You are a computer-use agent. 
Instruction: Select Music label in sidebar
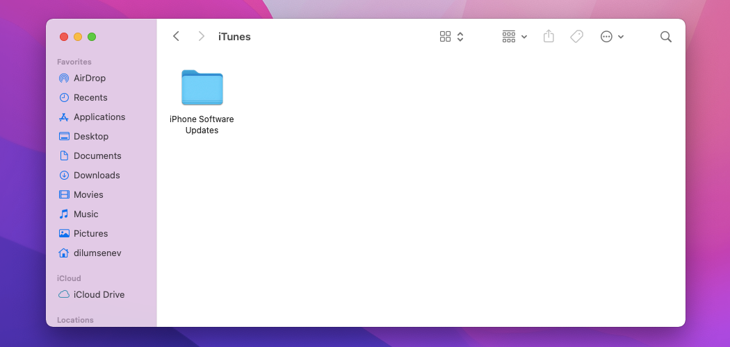point(86,214)
